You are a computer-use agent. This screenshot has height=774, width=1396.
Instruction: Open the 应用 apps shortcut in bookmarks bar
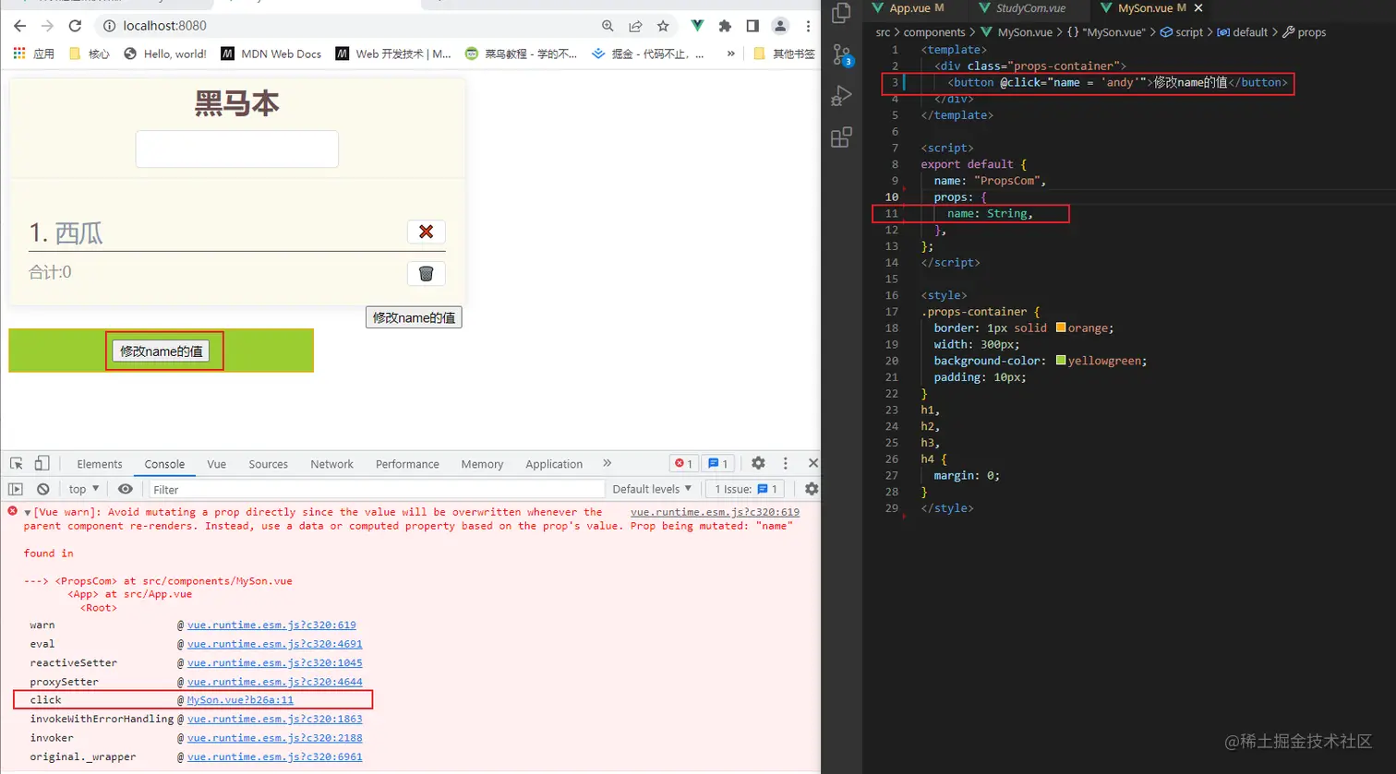34,54
